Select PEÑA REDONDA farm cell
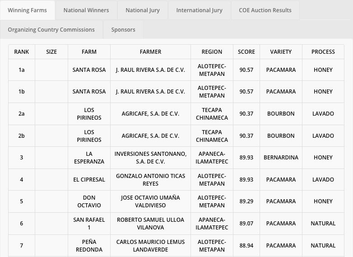 (89, 246)
